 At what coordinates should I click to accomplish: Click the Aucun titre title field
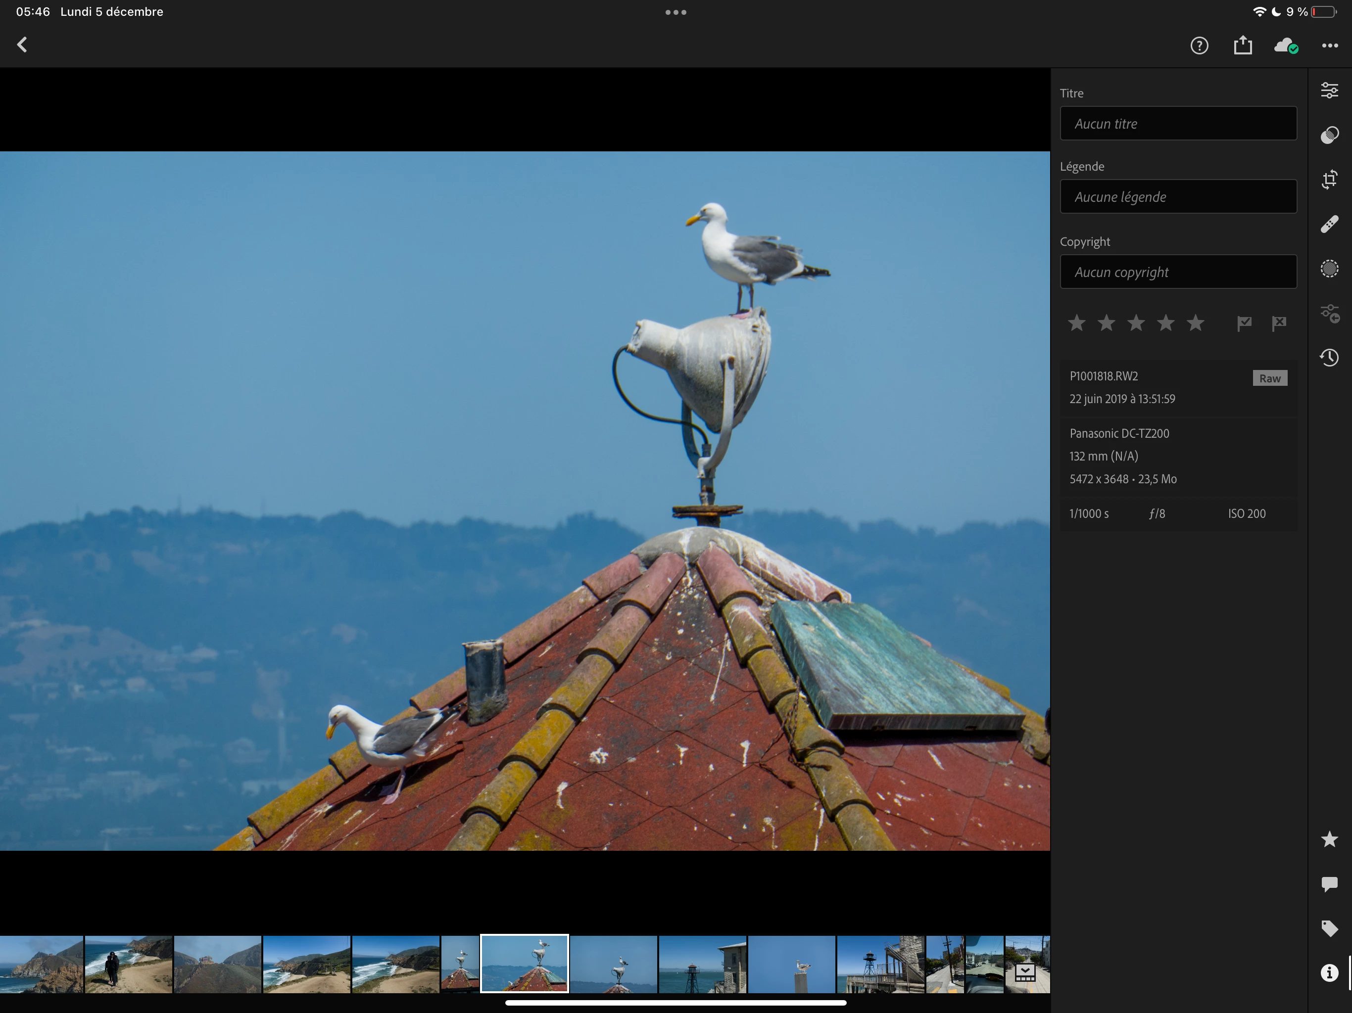(1178, 124)
